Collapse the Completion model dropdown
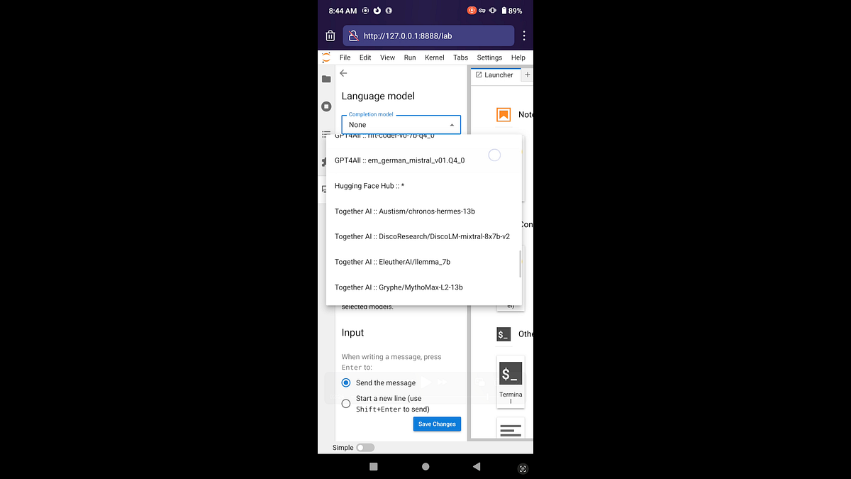This screenshot has height=479, width=851. (452, 123)
